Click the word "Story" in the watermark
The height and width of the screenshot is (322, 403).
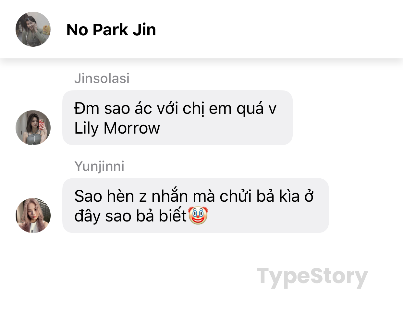point(339,277)
